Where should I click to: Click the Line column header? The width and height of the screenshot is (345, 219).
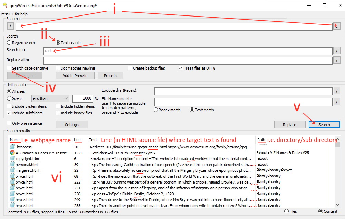point(77,140)
